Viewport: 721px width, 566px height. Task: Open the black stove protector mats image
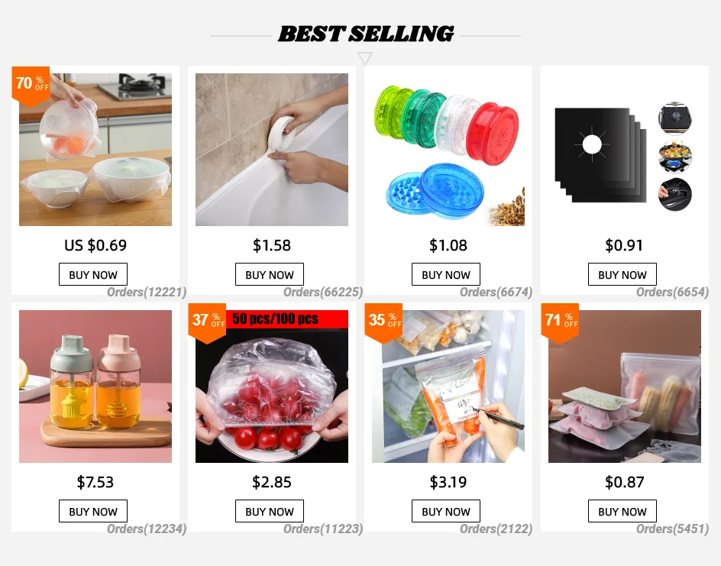coord(625,150)
